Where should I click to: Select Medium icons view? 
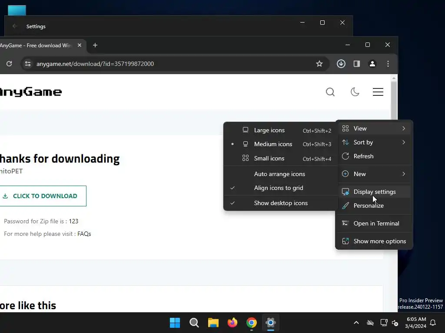281,144
